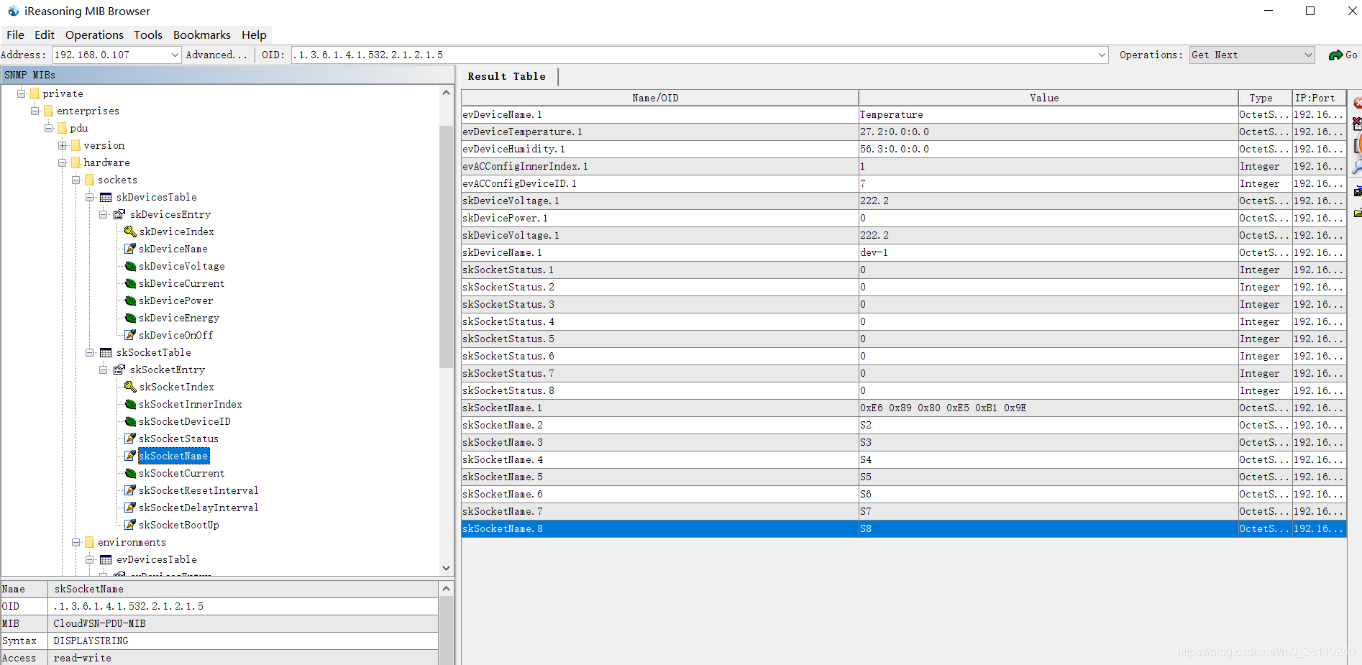
Task: Select the skSocketCurrent tree node
Action: (x=181, y=473)
